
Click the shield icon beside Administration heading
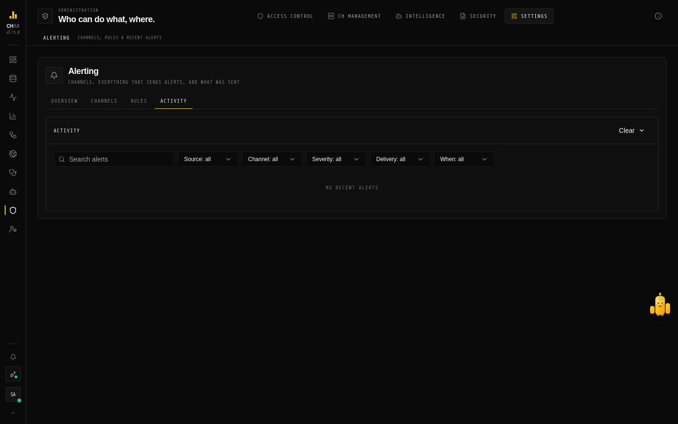coord(45,16)
